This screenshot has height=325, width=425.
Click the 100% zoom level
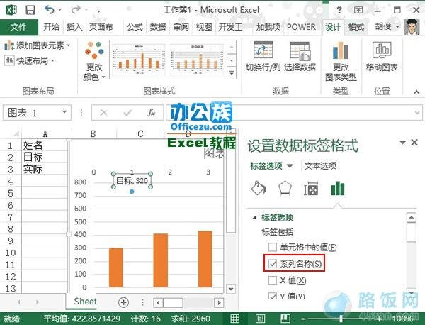click(402, 319)
